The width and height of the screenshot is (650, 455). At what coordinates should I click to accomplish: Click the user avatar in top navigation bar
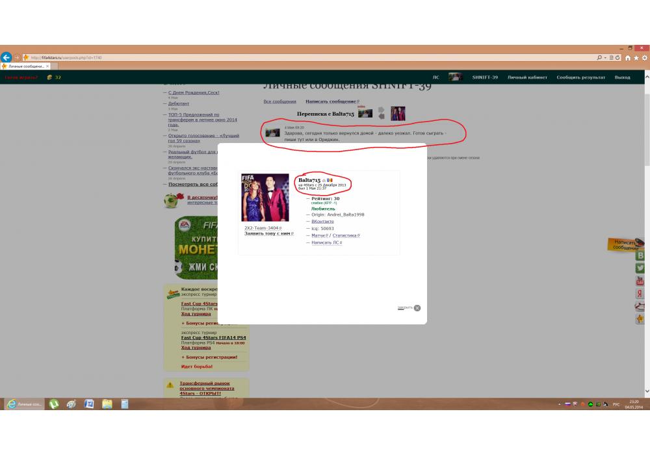pos(455,77)
